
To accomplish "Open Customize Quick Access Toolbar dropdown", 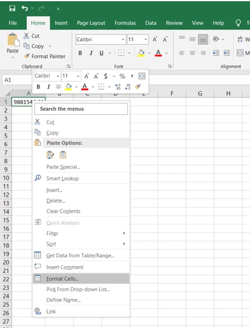I will (x=58, y=9).
